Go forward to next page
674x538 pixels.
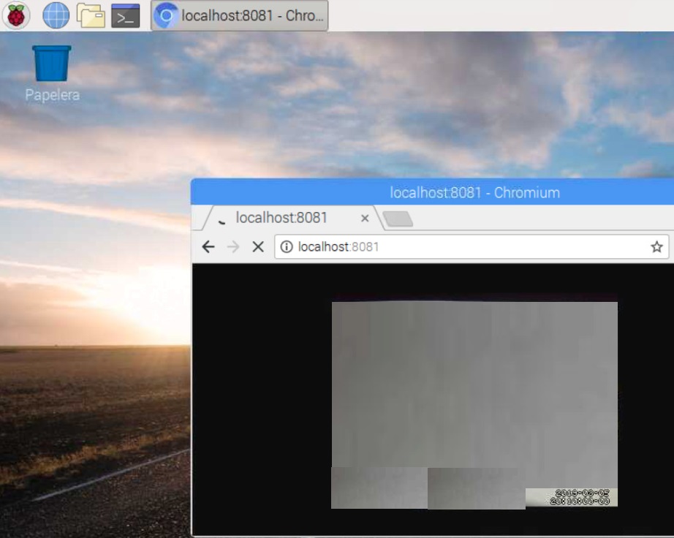pyautogui.click(x=233, y=246)
